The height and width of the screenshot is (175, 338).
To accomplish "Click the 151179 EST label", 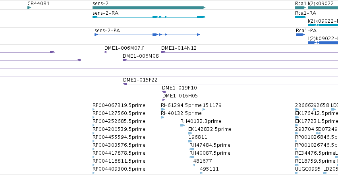I will [x=212, y=105].
